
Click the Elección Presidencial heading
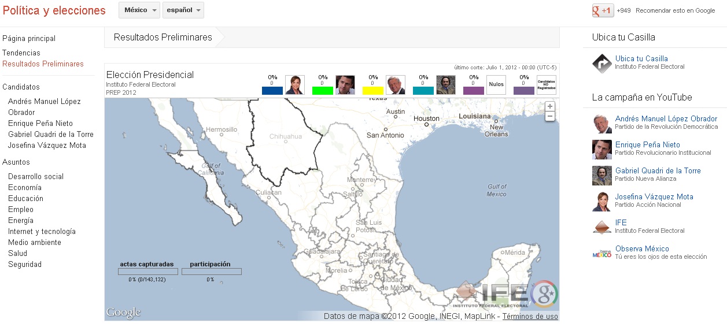tap(150, 75)
